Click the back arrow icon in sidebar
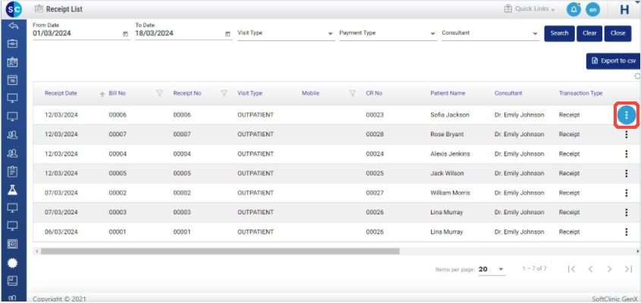Screen dimensions: 641x303 pyautogui.click(x=12, y=26)
